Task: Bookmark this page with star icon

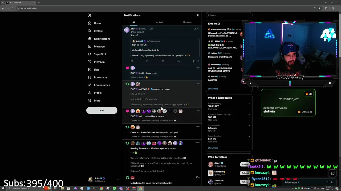Action: coord(319,8)
